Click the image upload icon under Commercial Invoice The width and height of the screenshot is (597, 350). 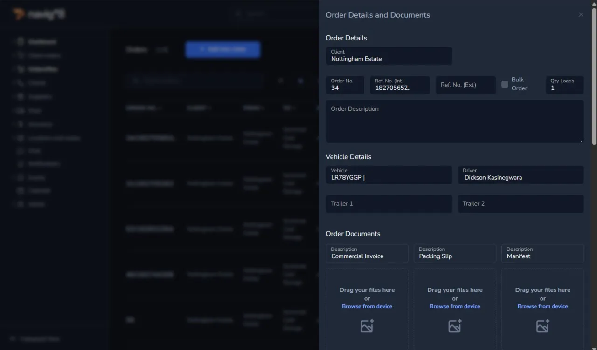[367, 326]
